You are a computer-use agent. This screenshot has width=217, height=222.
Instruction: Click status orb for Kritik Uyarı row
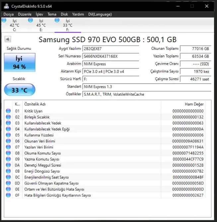[x=8, y=111]
